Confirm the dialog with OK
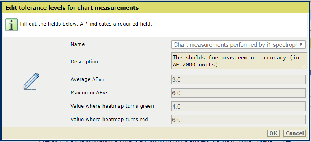This screenshot has width=311, height=142. tap(273, 133)
